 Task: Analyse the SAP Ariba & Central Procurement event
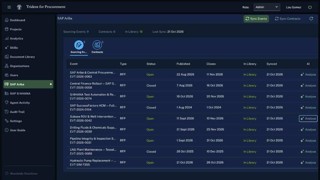(x=308, y=74)
